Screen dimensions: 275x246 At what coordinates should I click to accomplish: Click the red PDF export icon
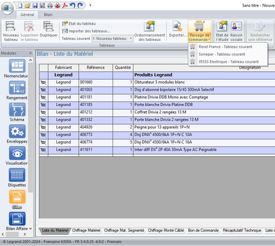point(65,6)
